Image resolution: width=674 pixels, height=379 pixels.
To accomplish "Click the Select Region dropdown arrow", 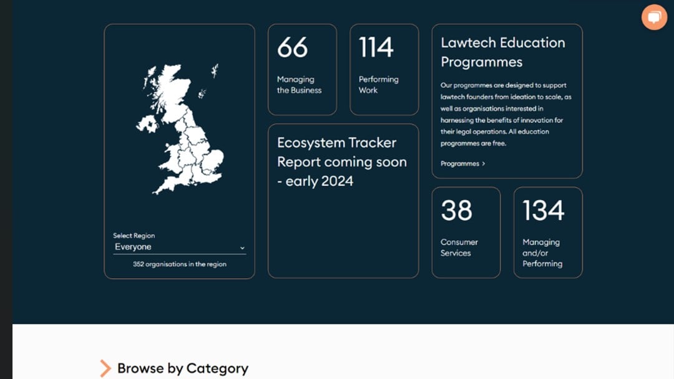I will [x=242, y=248].
